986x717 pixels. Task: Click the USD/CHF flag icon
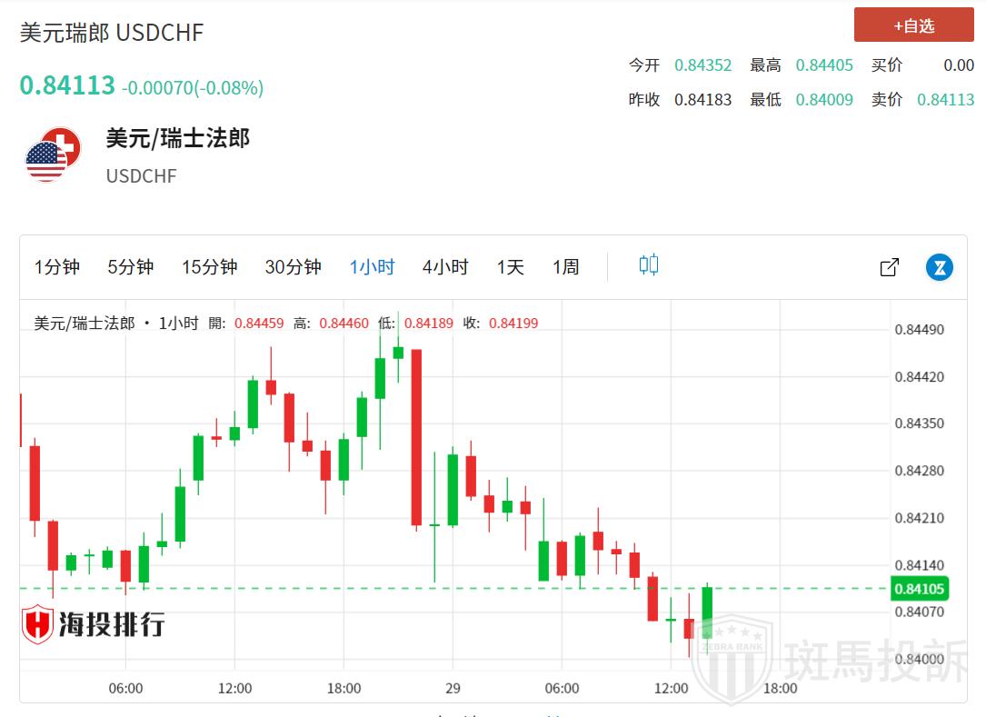[53, 154]
